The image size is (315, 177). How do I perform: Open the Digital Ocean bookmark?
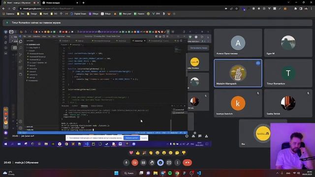[x=78, y=14]
